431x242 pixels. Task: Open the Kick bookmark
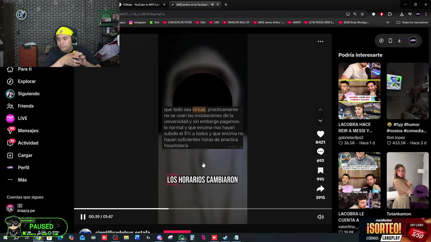point(154,23)
